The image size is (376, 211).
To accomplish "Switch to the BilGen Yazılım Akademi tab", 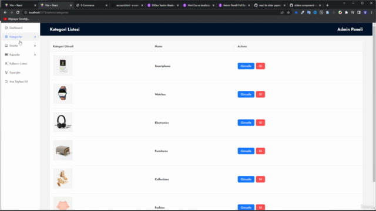I will point(163,5).
